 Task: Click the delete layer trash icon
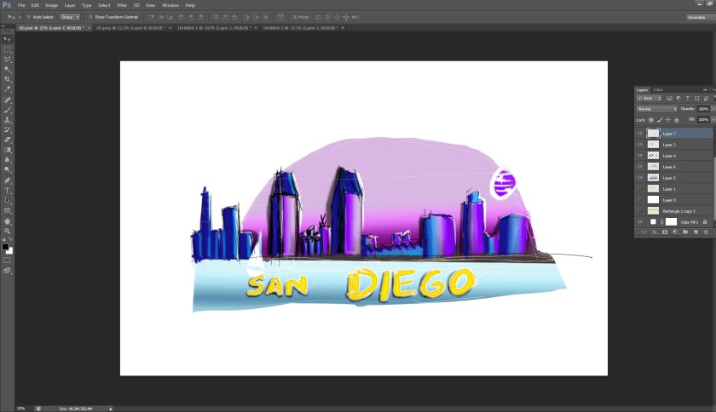pos(705,232)
